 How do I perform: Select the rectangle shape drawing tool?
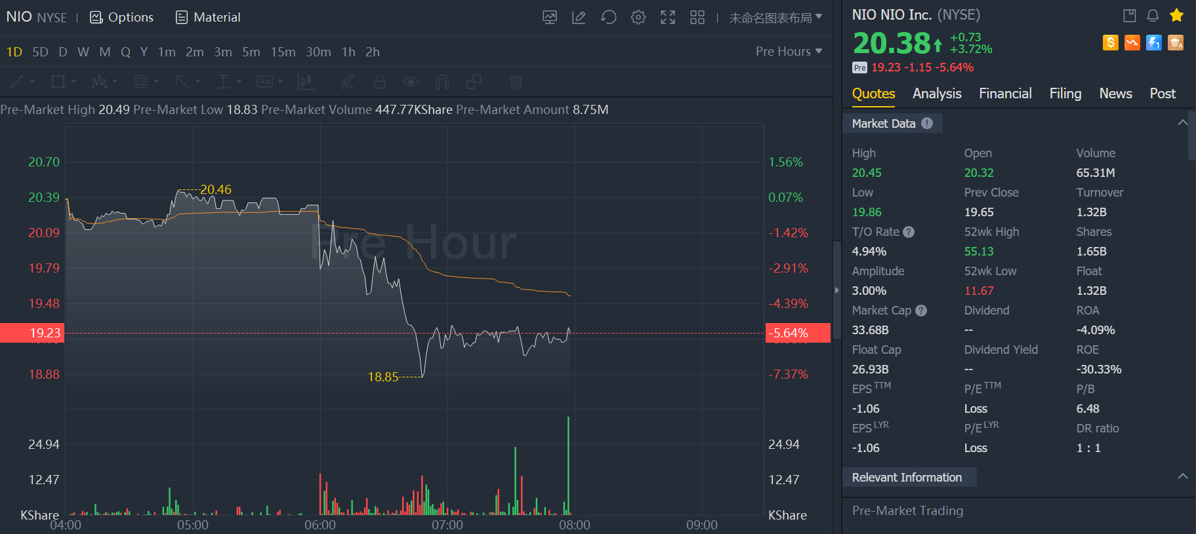coord(58,81)
